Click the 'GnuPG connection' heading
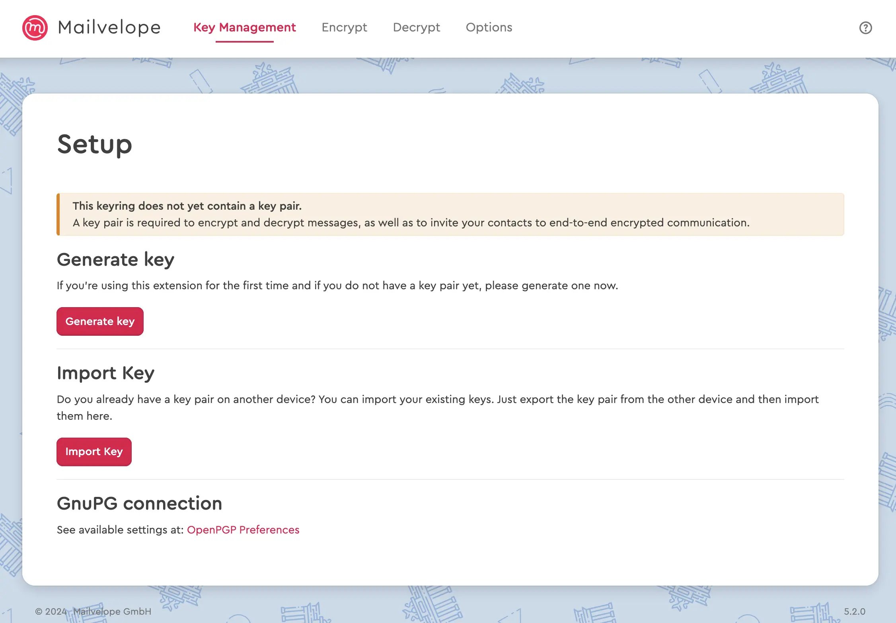The width and height of the screenshot is (896, 623). 140,503
